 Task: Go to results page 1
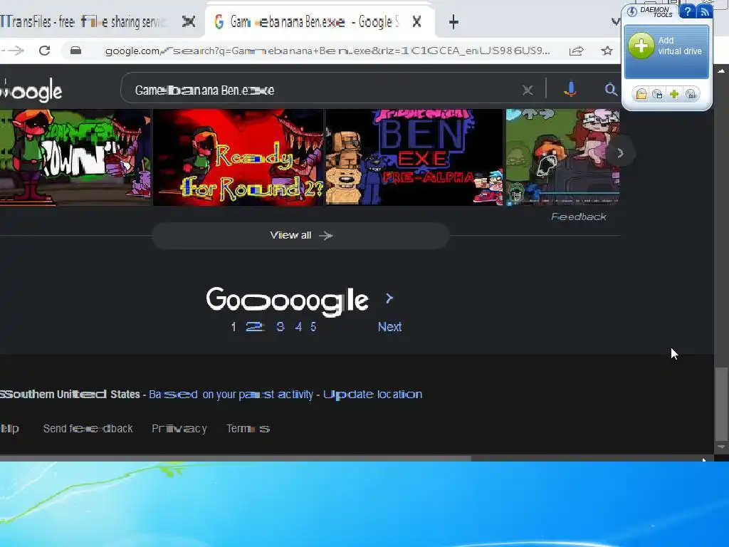click(234, 327)
